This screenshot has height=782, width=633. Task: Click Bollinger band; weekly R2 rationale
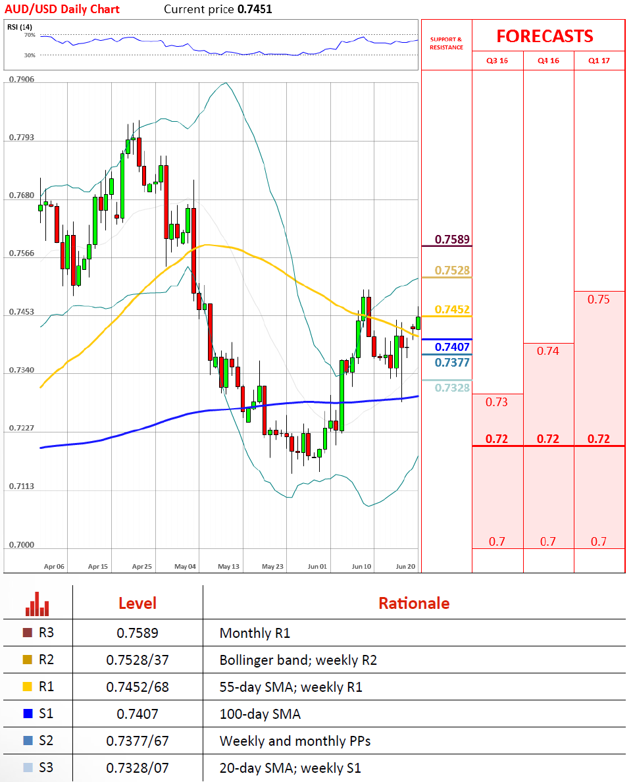point(298,660)
